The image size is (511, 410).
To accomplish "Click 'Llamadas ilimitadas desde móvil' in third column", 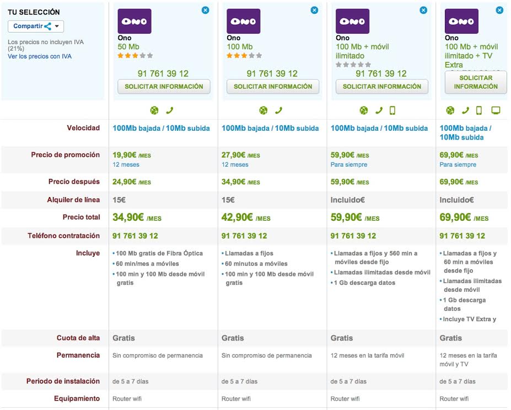I will [381, 273].
